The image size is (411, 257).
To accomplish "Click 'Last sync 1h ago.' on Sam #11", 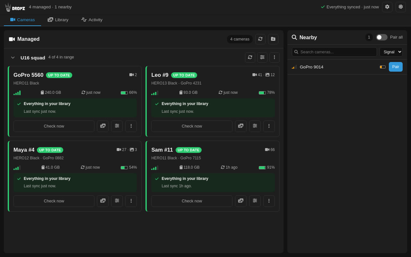I will [177, 186].
